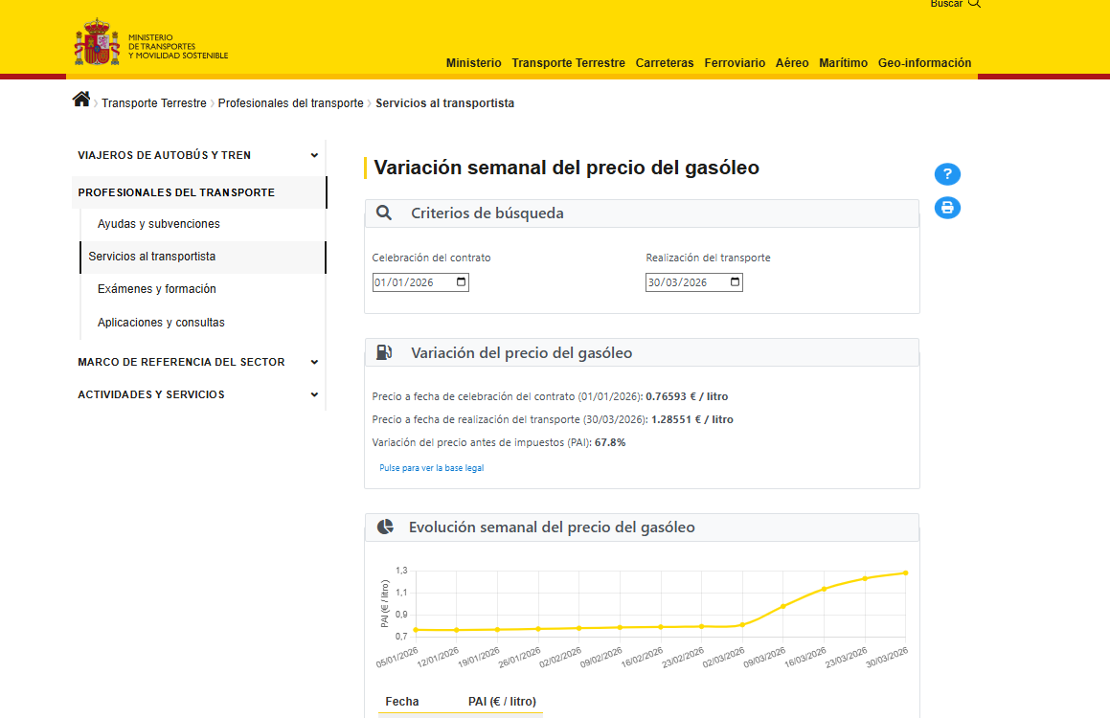Click the fuel pump icon in Variación header
This screenshot has height=718, width=1110.
pos(384,352)
